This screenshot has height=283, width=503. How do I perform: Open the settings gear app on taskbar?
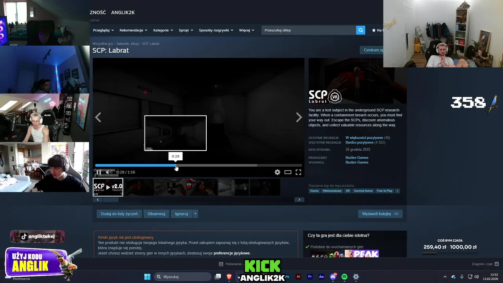356,277
